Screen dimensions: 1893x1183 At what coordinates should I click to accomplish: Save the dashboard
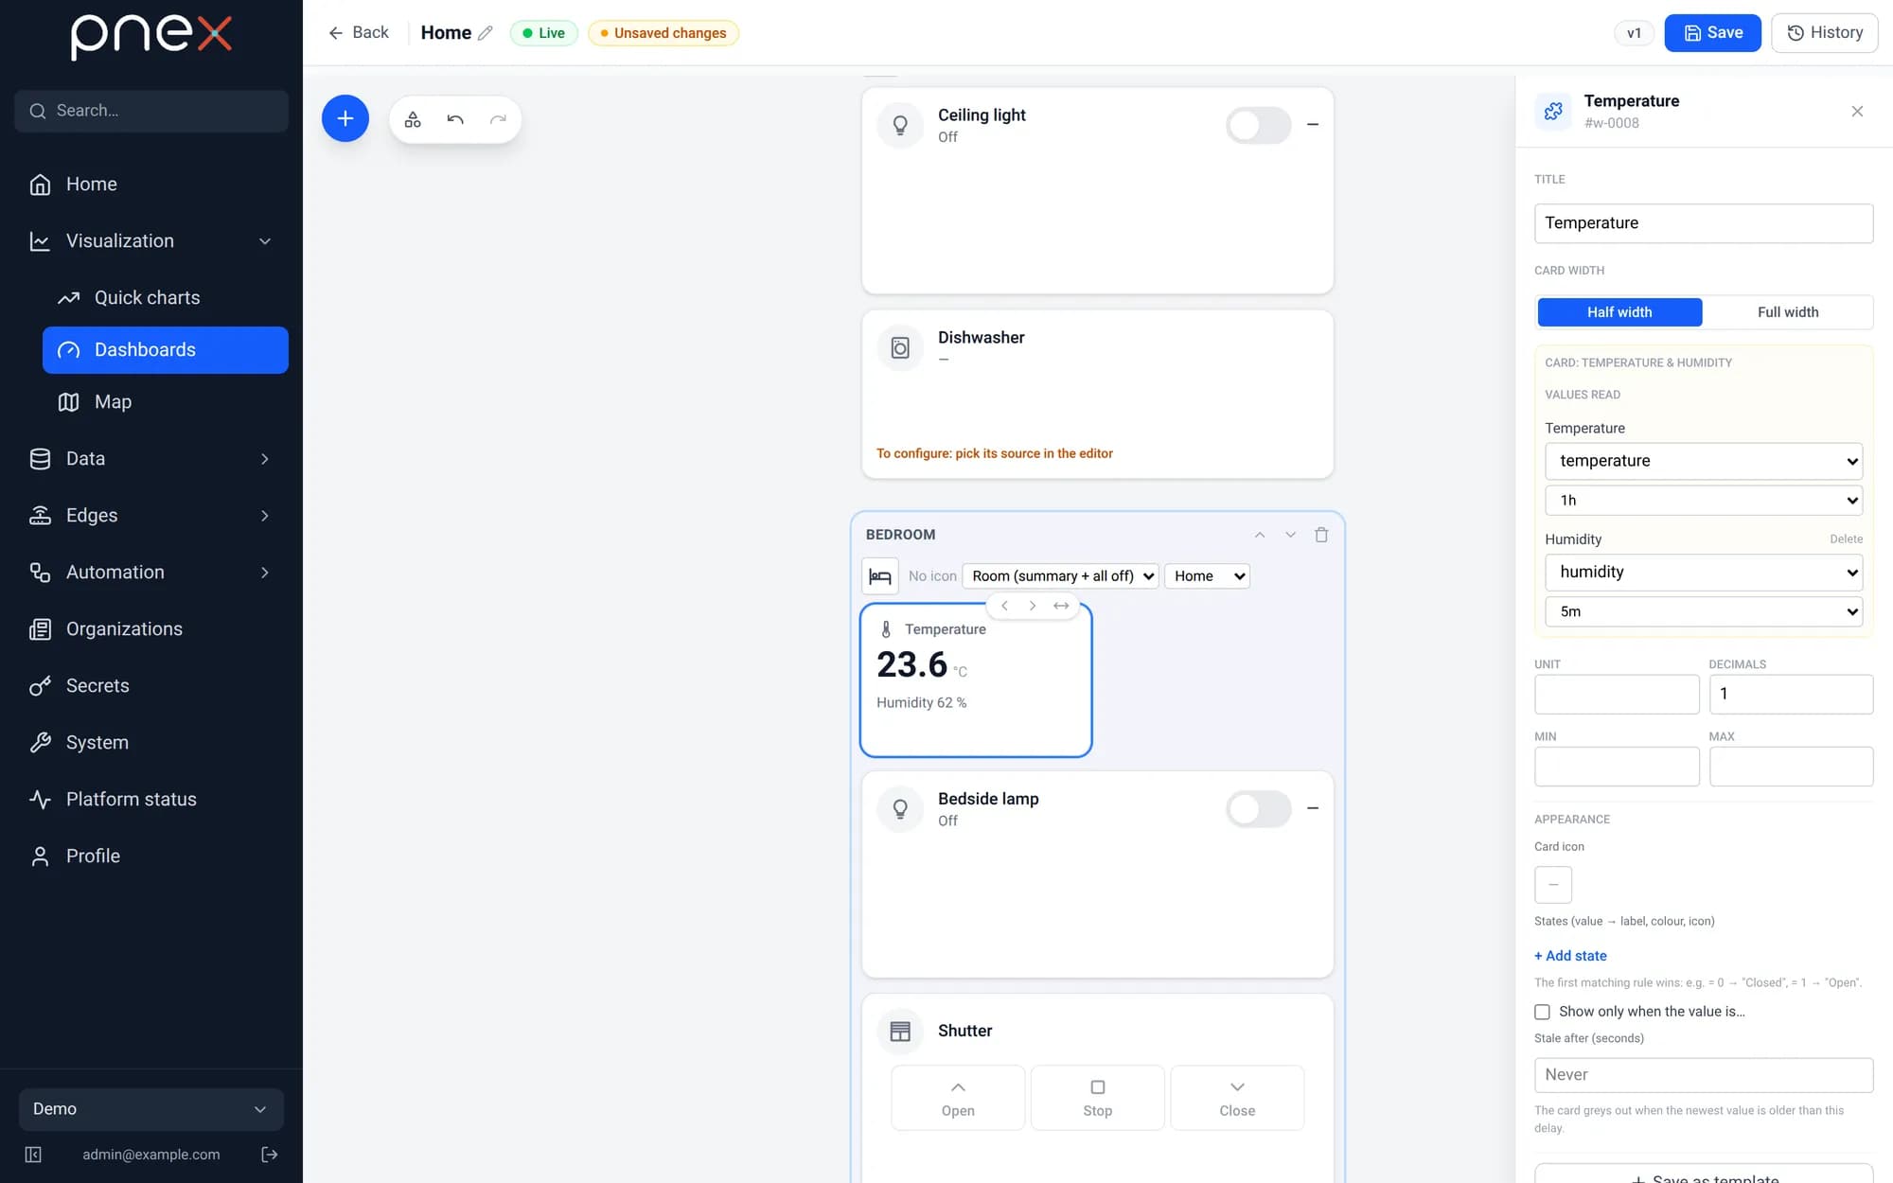coord(1712,33)
